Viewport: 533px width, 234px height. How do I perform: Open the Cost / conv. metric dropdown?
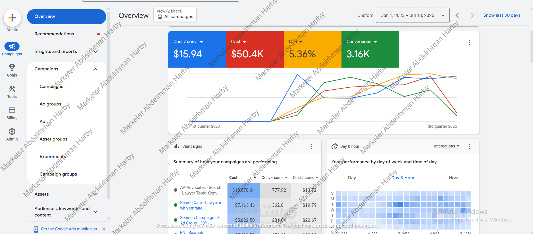click(188, 42)
